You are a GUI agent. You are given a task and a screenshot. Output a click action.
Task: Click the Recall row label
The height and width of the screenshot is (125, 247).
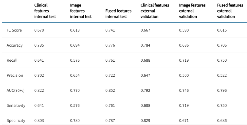click(12, 61)
